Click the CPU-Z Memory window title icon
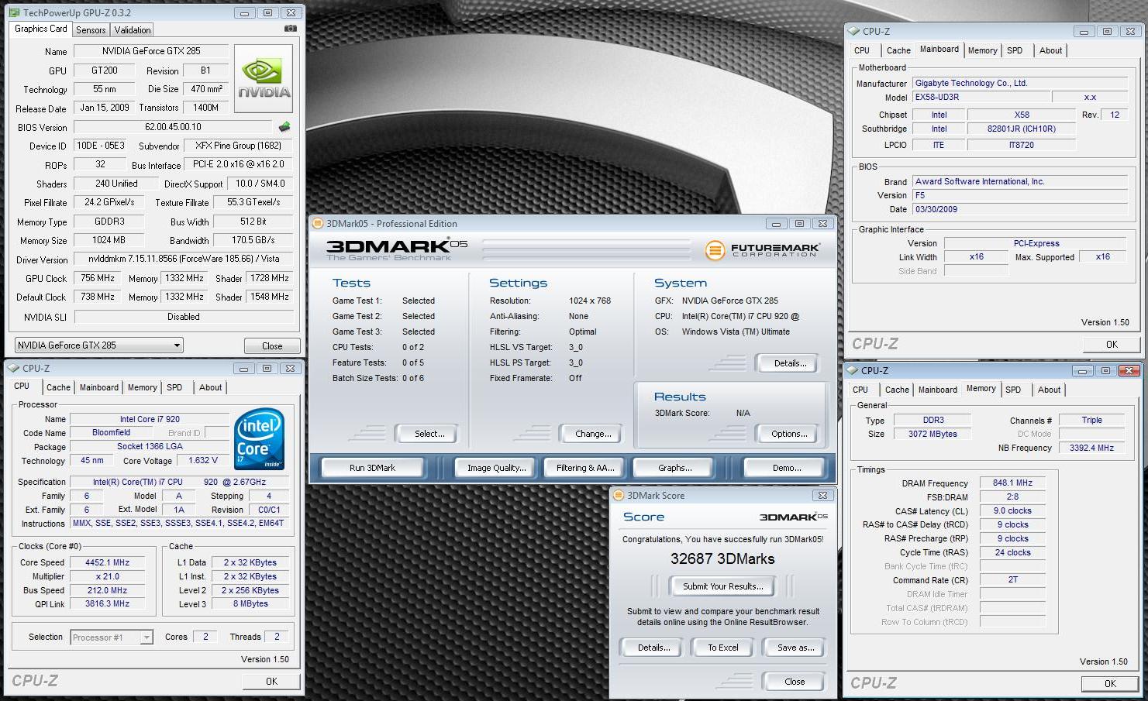 853,371
